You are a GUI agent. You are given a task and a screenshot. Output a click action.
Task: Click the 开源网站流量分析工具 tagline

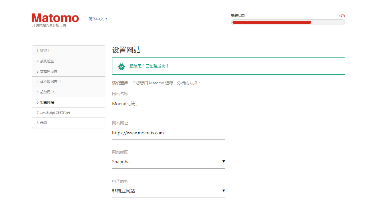(49, 25)
